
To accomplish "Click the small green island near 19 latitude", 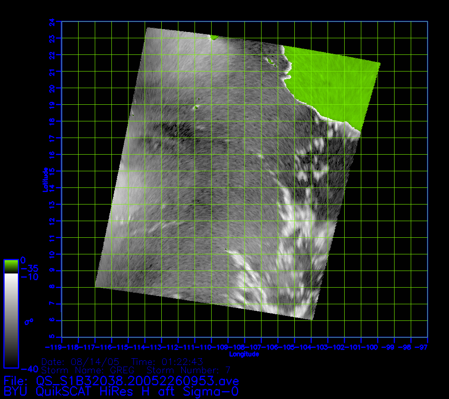I will pyautogui.click(x=196, y=108).
